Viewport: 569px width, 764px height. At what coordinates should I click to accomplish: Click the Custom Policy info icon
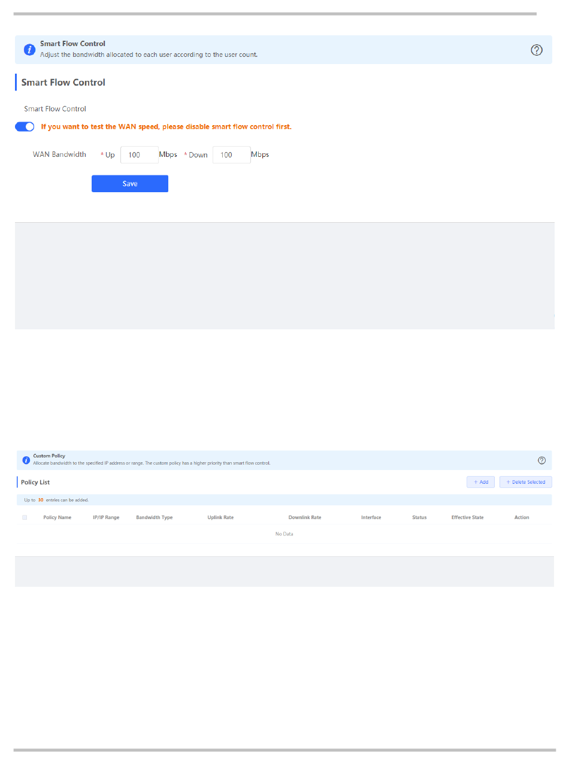tap(26, 460)
